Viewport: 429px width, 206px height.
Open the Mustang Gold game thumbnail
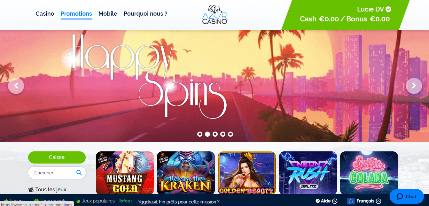125,173
